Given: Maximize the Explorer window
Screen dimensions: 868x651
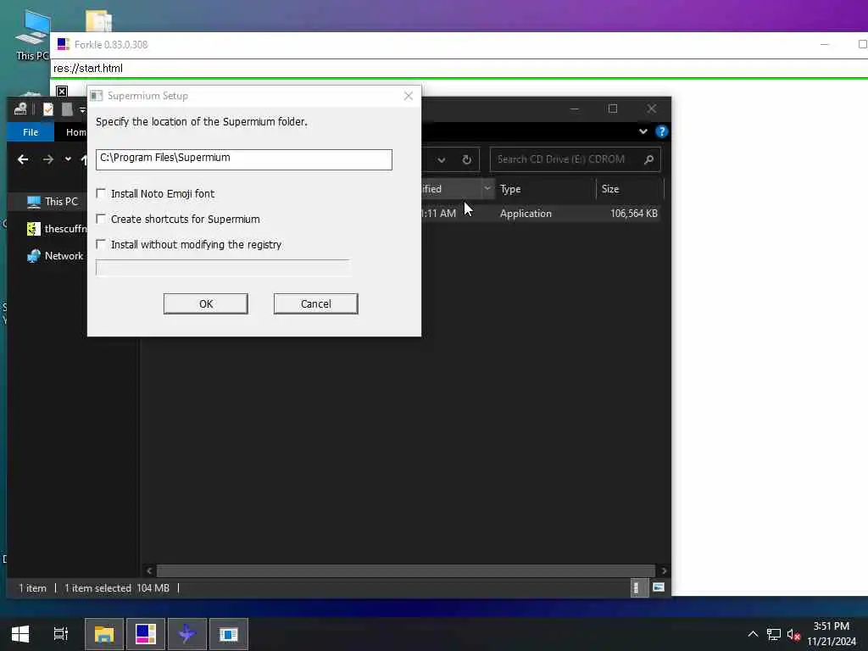Looking at the screenshot, I should coord(612,108).
